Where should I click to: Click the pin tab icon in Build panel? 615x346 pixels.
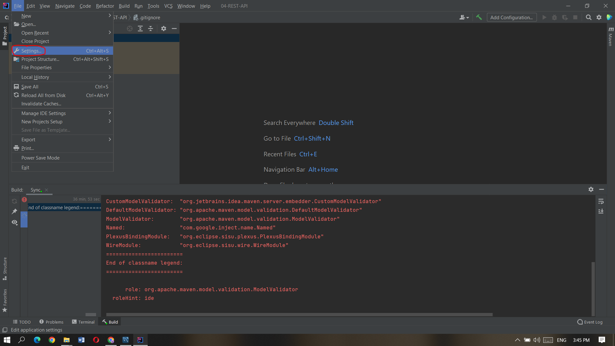[x=14, y=211]
